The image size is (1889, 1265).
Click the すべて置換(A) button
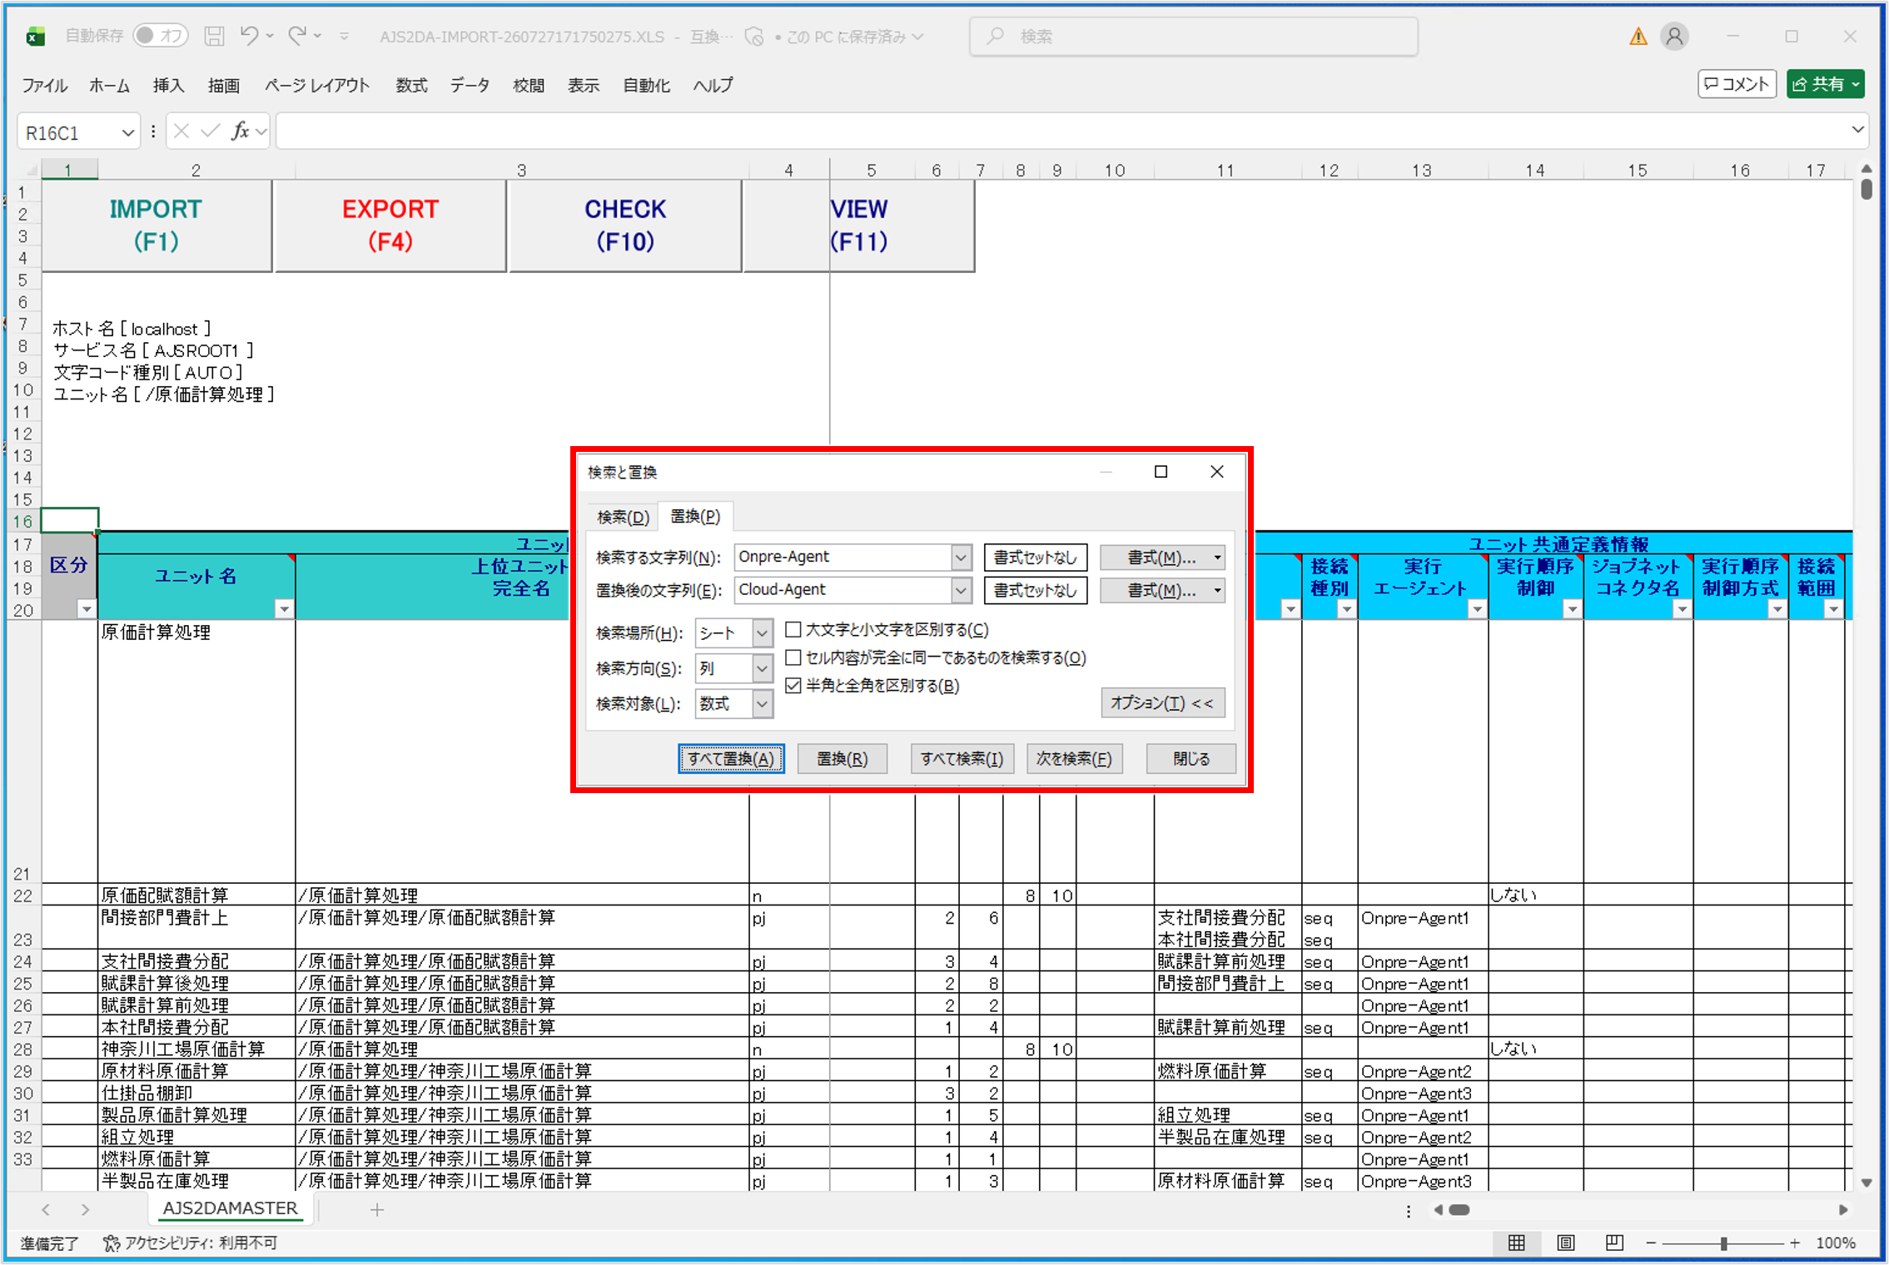731,759
